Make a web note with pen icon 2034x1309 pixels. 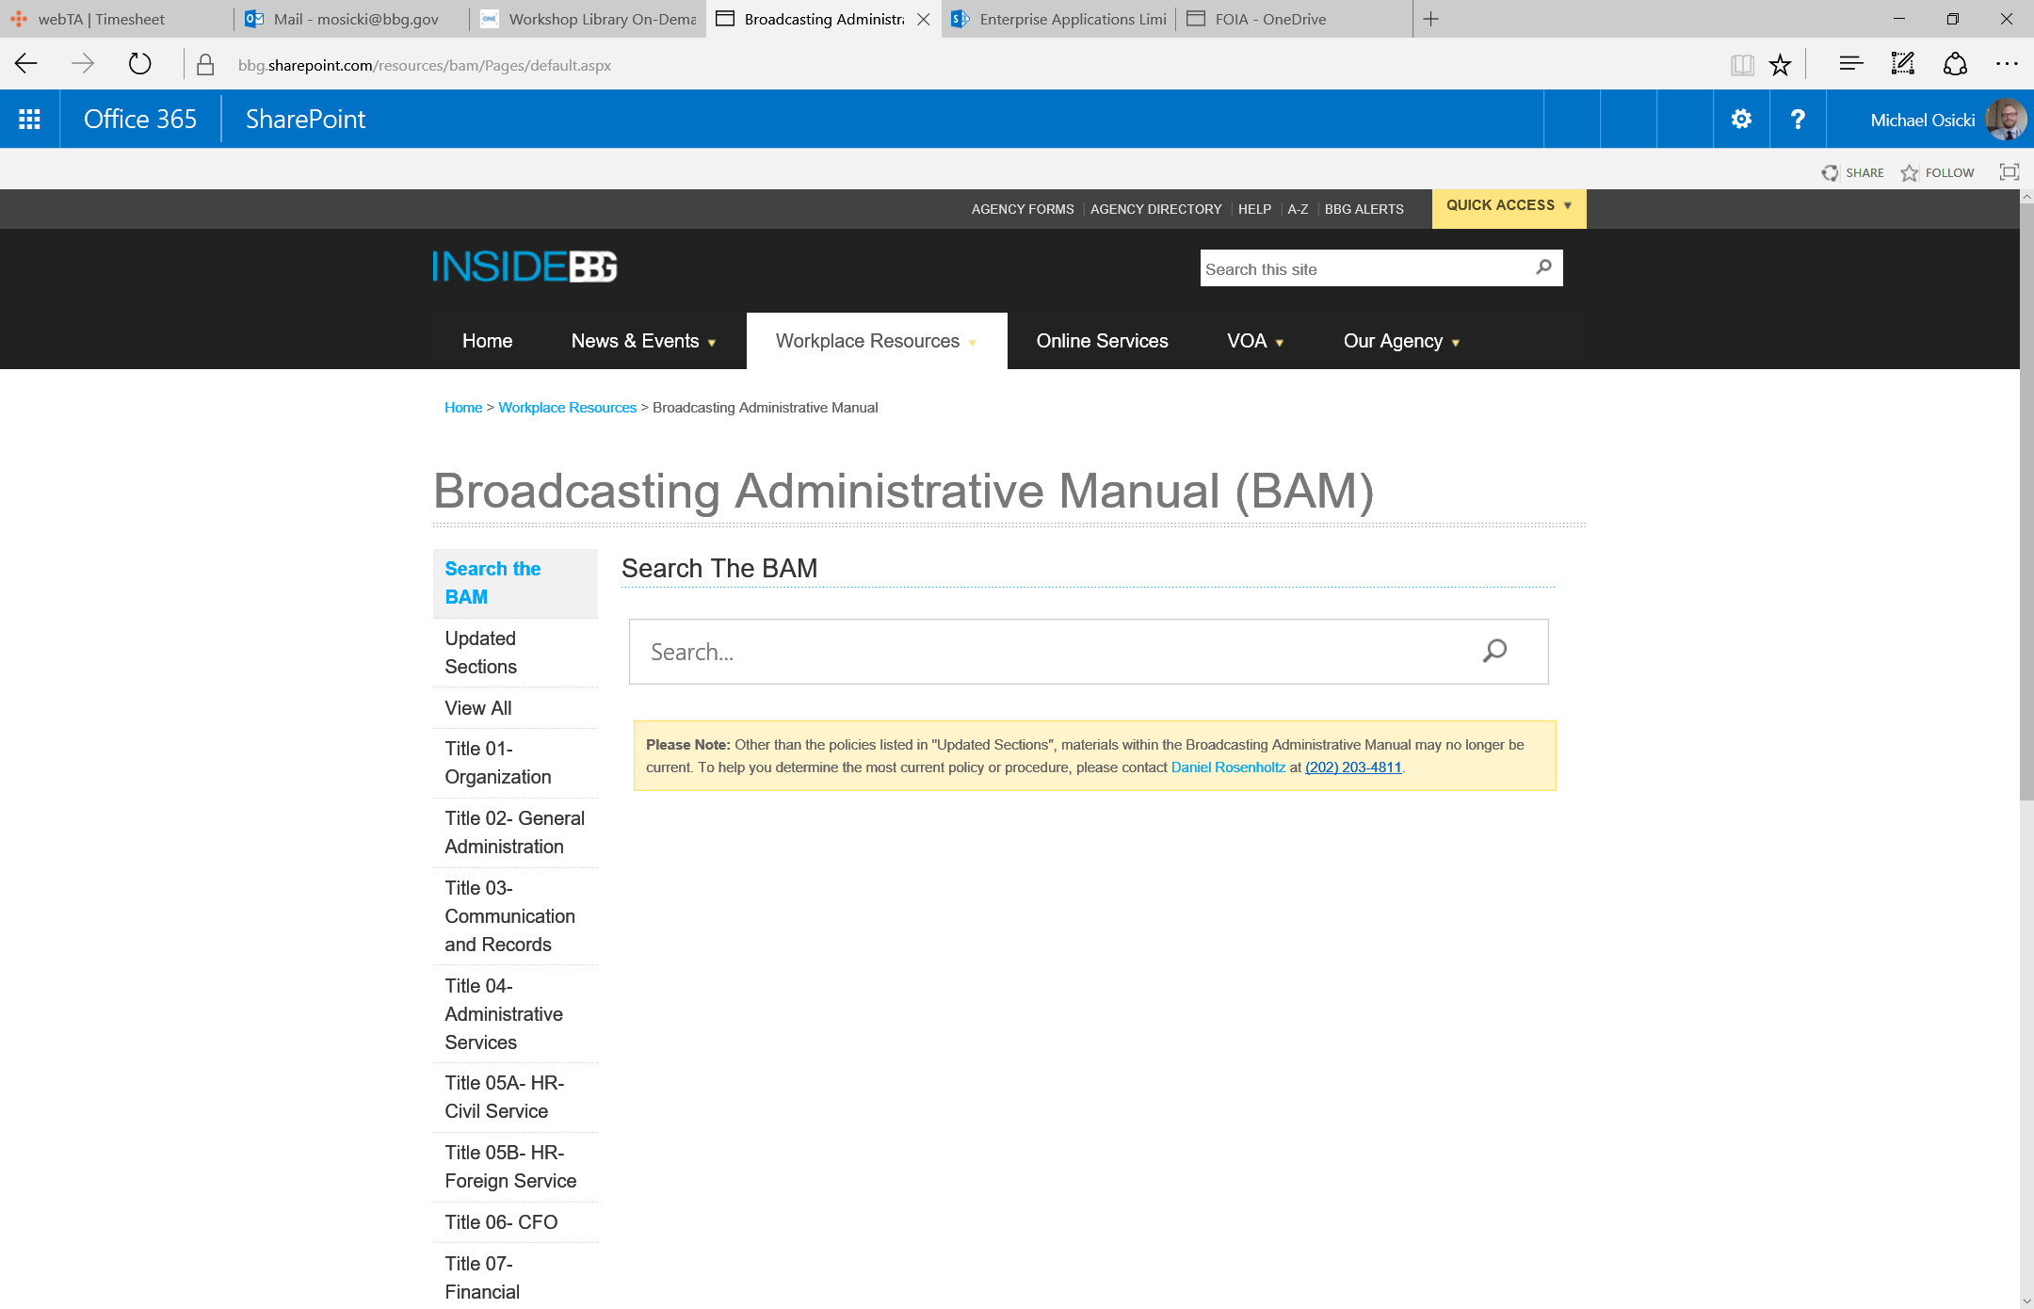pyautogui.click(x=1903, y=64)
